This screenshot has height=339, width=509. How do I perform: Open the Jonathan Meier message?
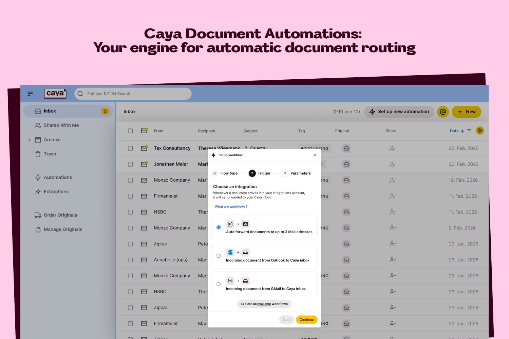tap(171, 164)
